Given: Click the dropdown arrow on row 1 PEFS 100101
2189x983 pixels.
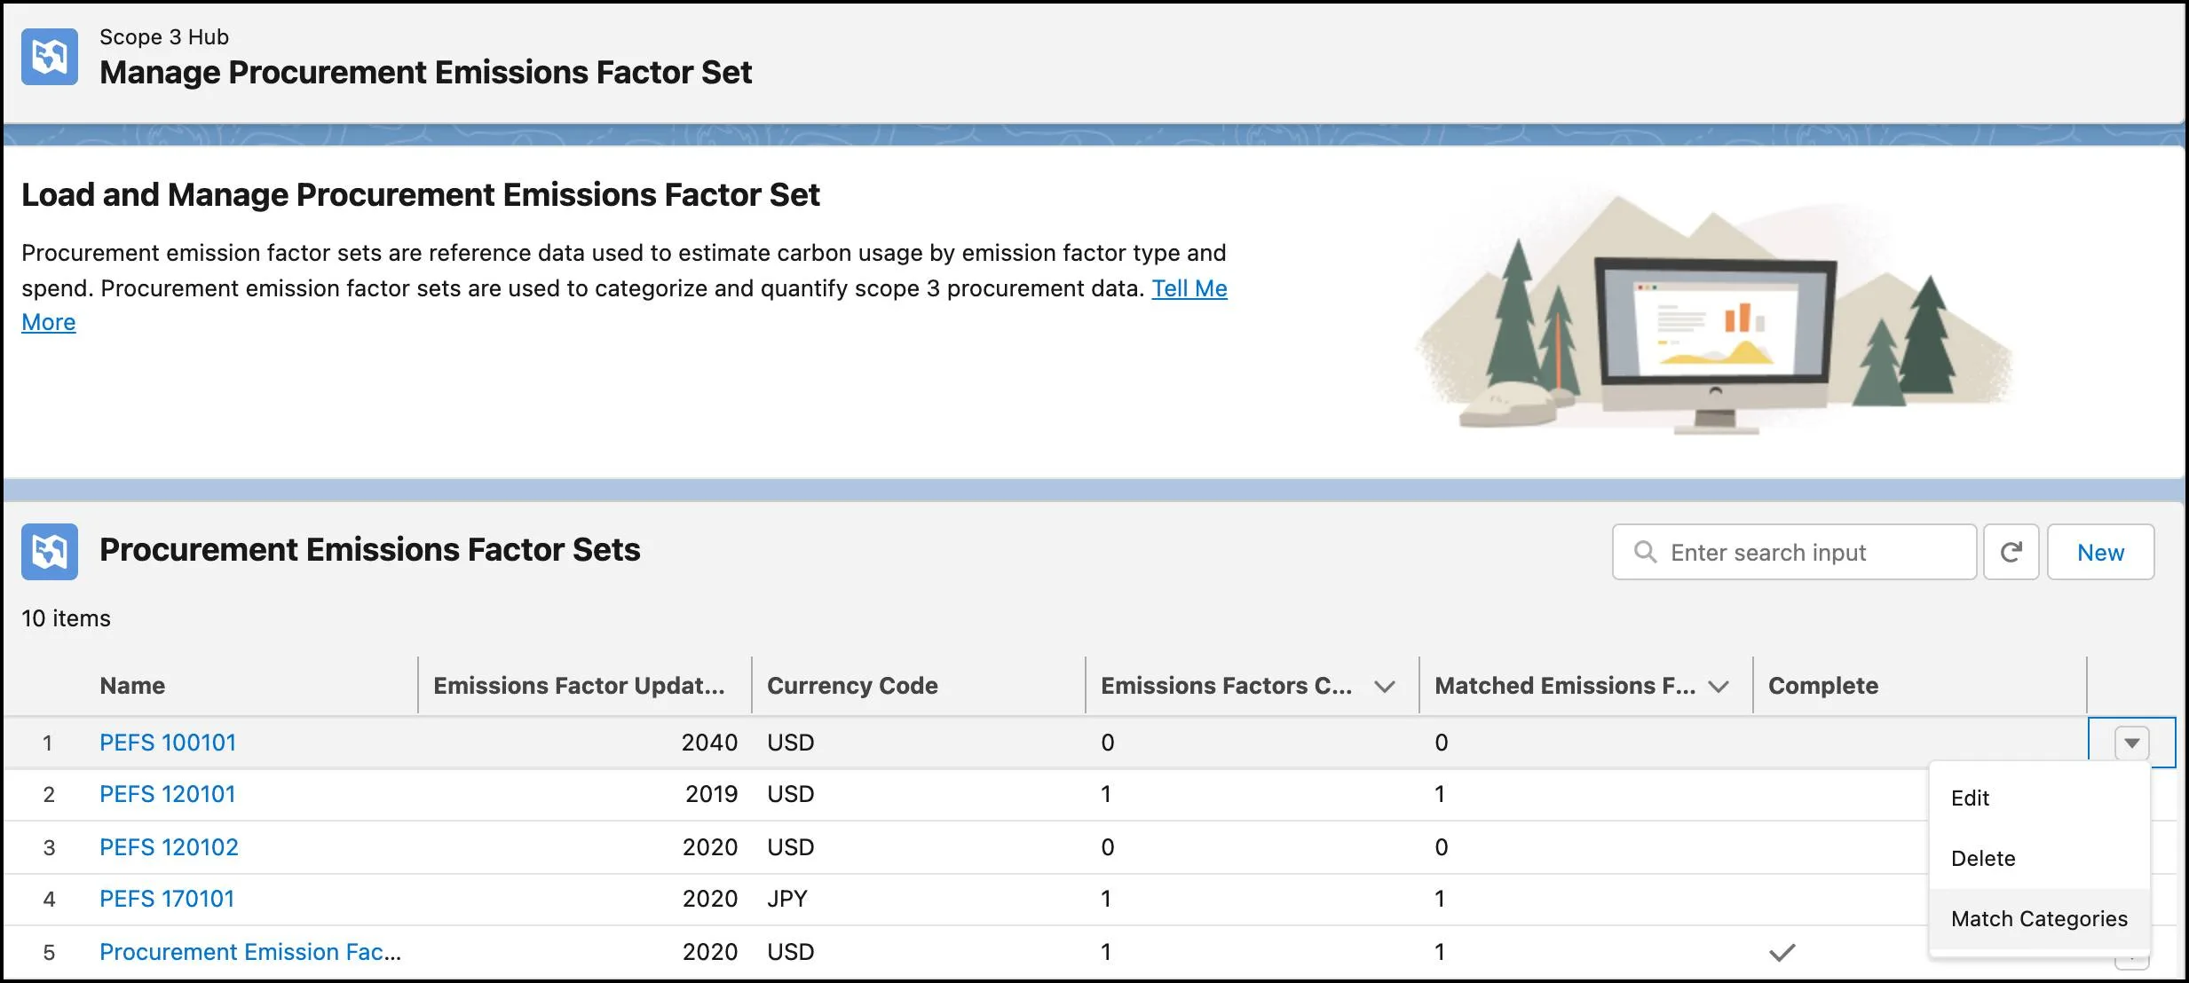Looking at the screenshot, I should 2132,741.
